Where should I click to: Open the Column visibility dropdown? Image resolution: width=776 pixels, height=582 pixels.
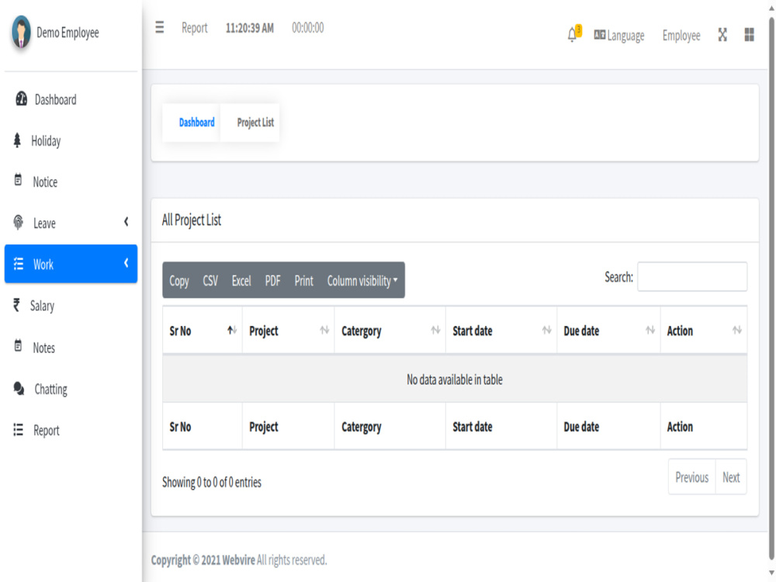point(362,281)
